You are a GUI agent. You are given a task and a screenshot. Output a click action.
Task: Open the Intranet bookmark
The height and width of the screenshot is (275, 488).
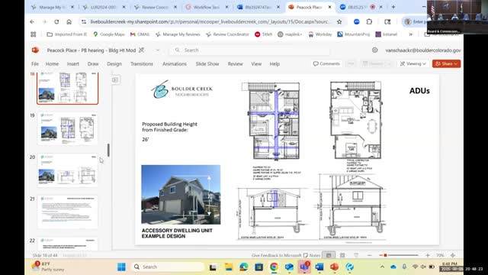[x=387, y=34]
